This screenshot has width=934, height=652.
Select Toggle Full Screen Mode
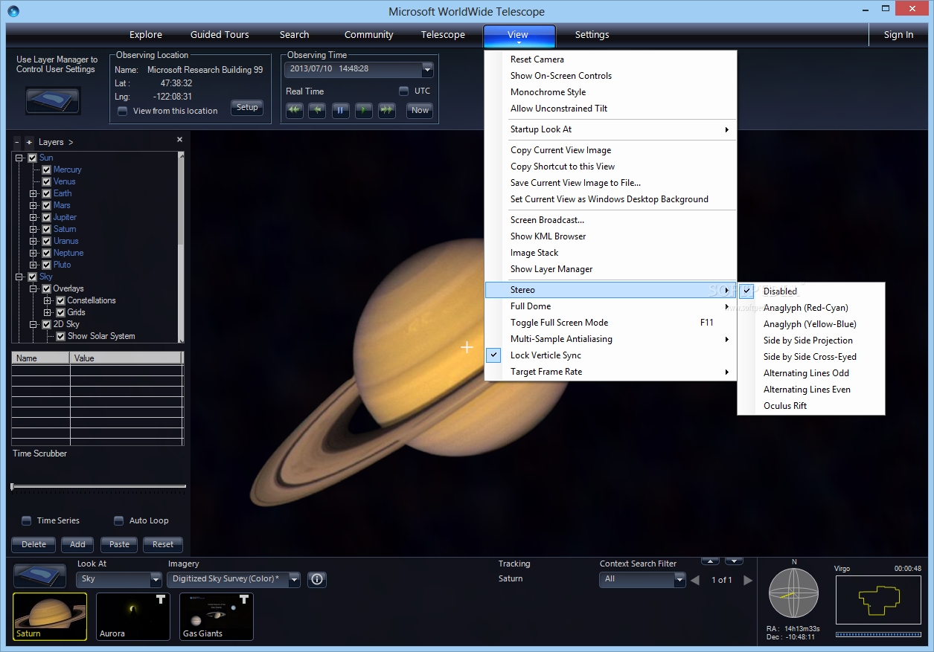610,323
